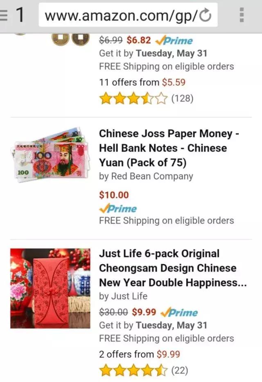
Task: Open the tab switcher showing 1
Action: point(20,15)
